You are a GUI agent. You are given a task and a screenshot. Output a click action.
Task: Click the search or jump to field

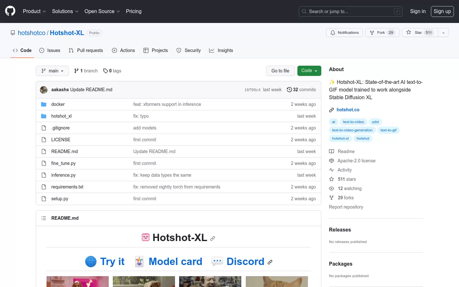coord(350,11)
